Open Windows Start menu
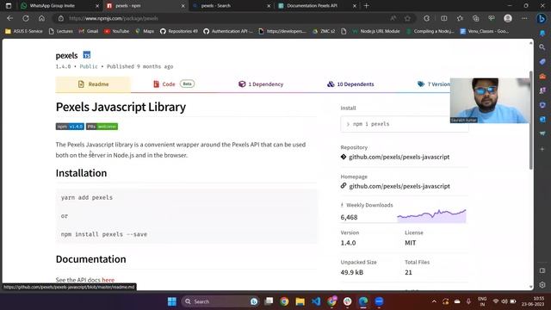 coord(172,301)
